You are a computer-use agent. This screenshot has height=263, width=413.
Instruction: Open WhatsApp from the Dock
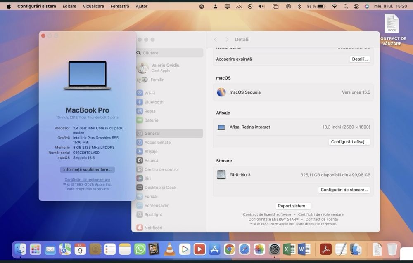click(140, 249)
